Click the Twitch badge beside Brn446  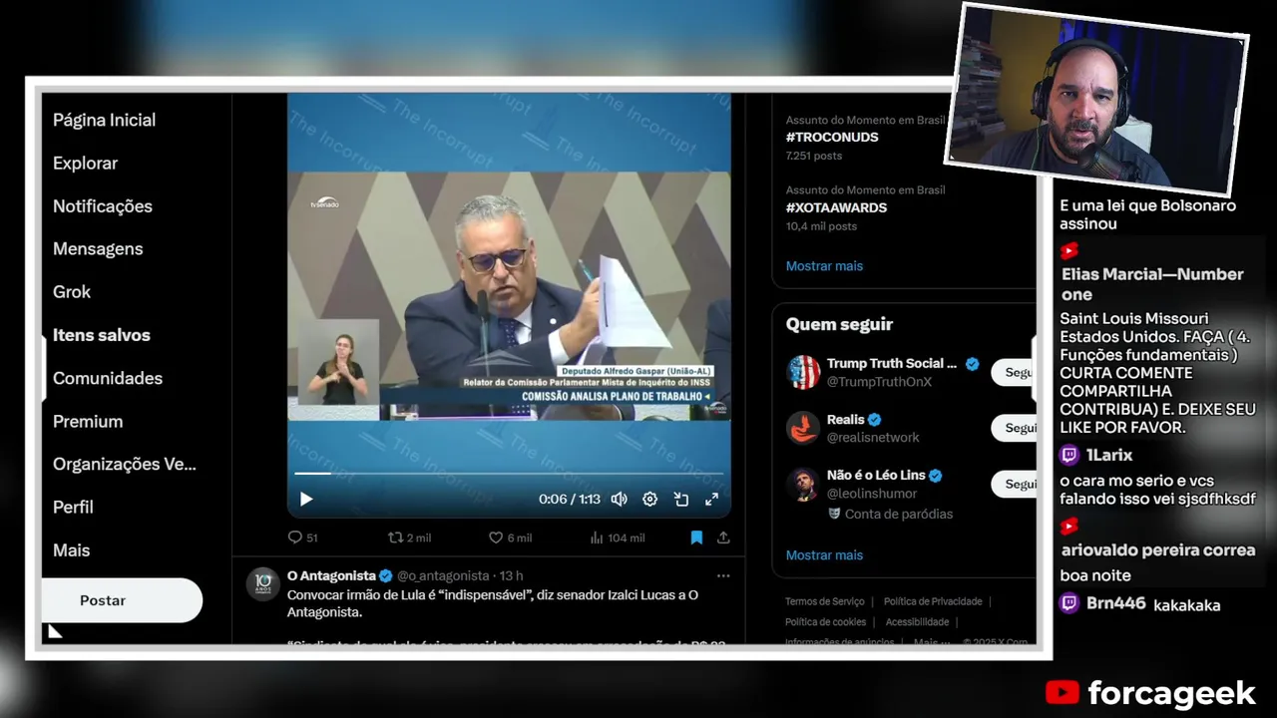[x=1069, y=603]
